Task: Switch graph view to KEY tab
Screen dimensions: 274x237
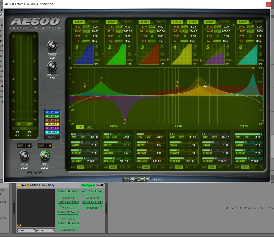Action: [89, 127]
